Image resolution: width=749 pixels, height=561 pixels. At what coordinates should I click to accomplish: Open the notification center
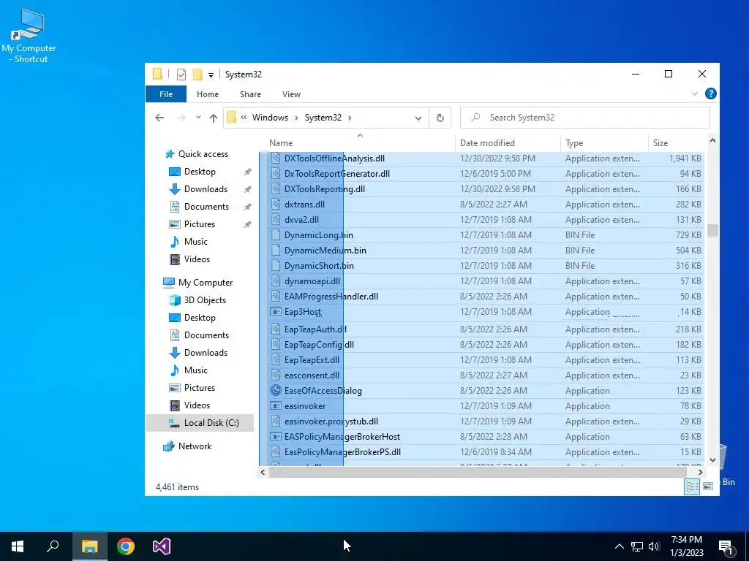pyautogui.click(x=726, y=546)
